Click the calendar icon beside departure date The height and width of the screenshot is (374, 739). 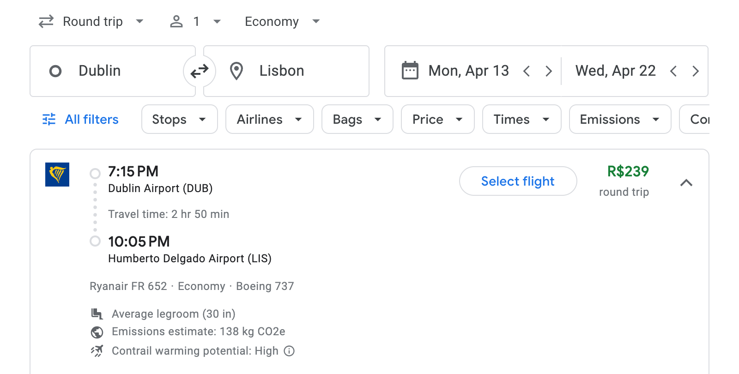(x=409, y=71)
